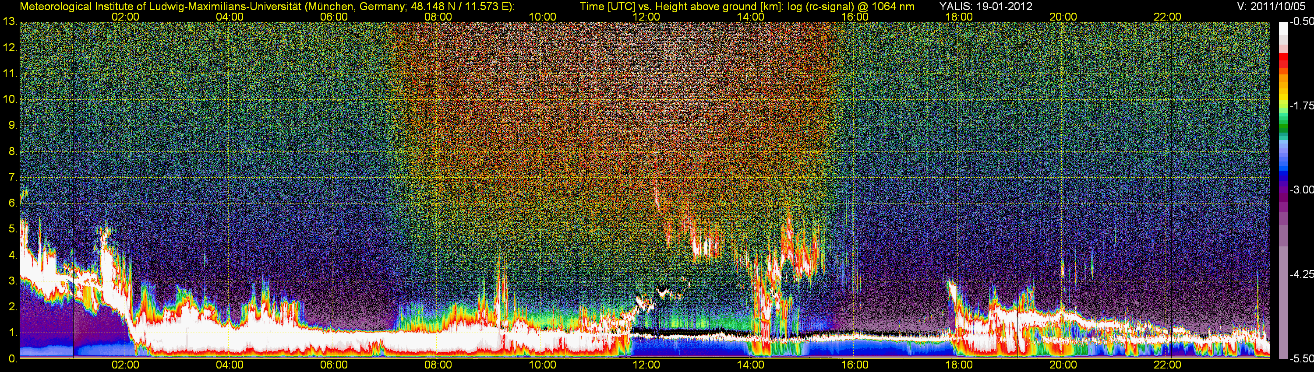Click the '-3.00' color scale value
The image size is (1314, 372).
tap(1301, 190)
